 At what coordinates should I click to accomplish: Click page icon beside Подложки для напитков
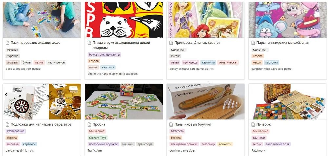(x=7, y=125)
